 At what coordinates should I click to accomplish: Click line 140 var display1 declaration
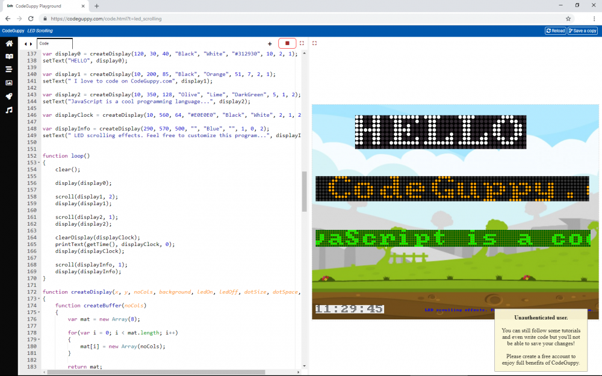[159, 74]
